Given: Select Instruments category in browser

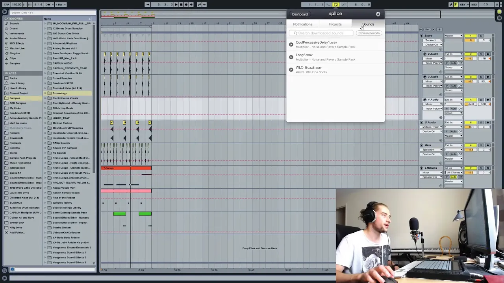Looking at the screenshot, I should click(17, 33).
